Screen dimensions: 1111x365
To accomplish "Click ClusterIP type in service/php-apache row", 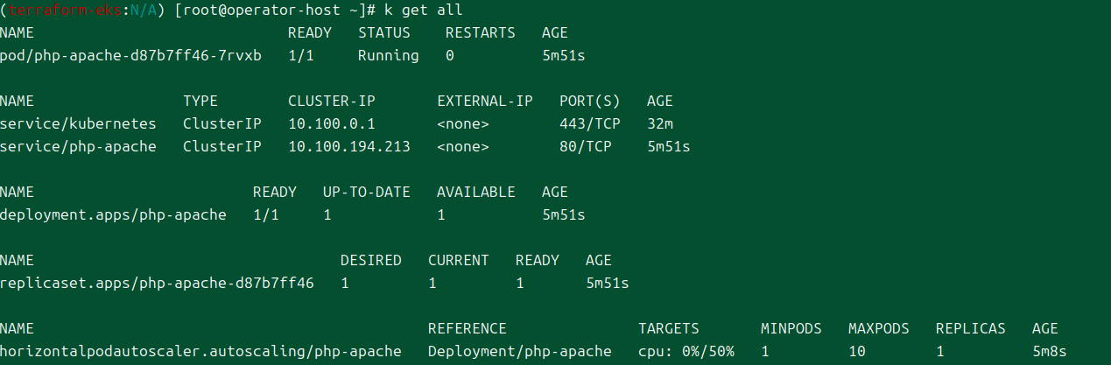I will [x=222, y=147].
